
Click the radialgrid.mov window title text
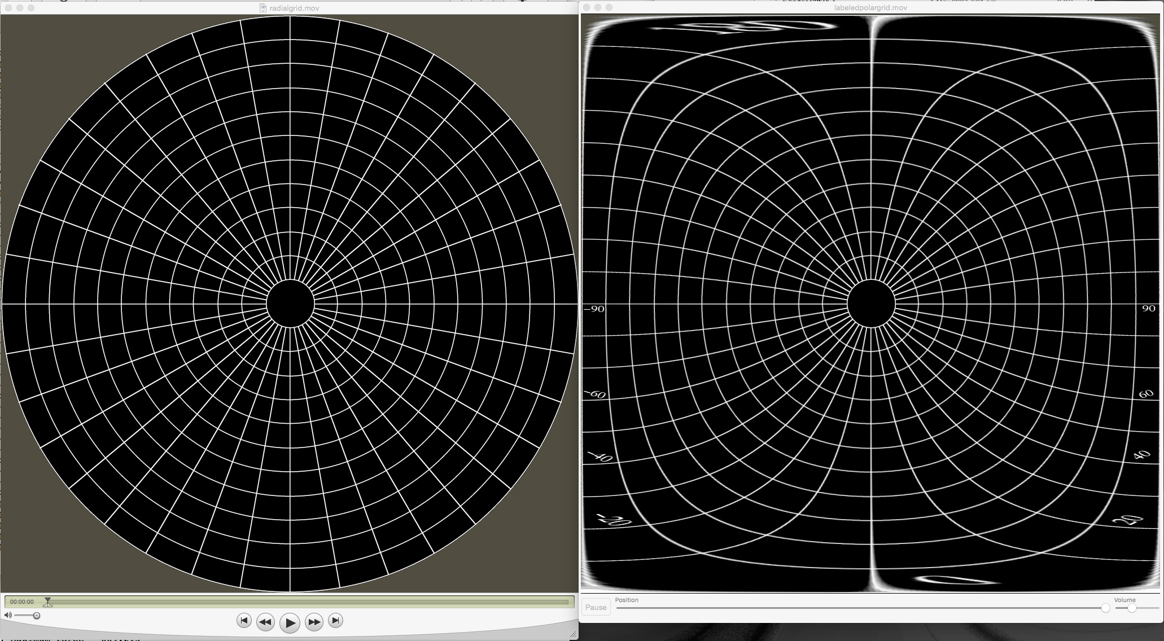coord(294,8)
